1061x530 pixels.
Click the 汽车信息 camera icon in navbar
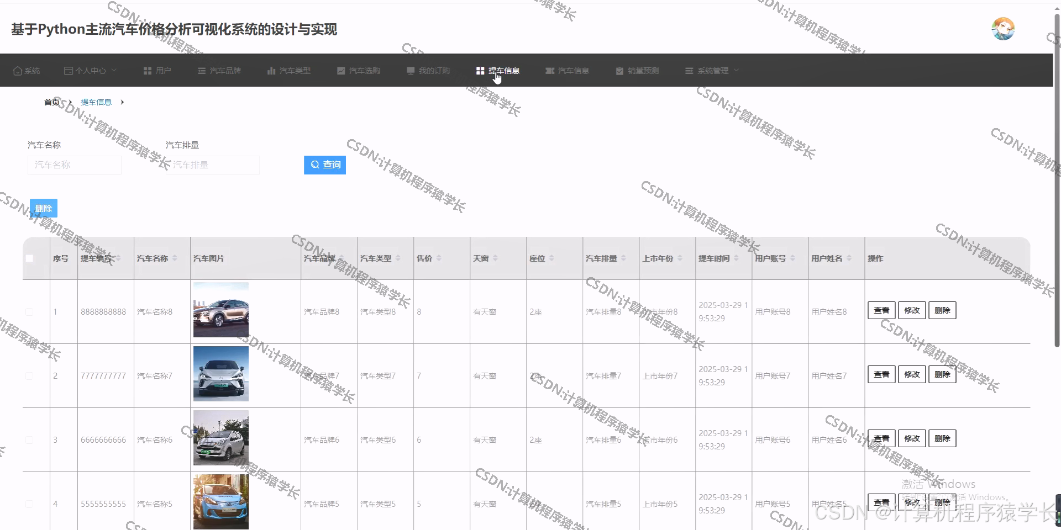coord(550,71)
